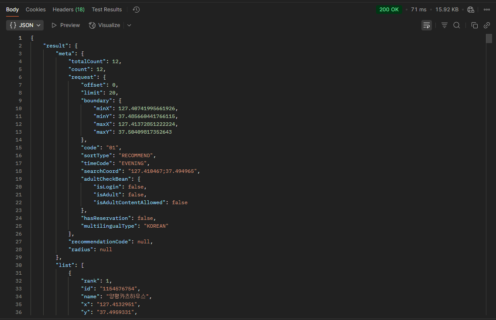Click the x value "127.4132951"

pyautogui.click(x=117, y=304)
